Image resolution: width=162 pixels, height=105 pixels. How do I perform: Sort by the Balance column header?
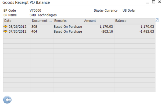pos(135,21)
